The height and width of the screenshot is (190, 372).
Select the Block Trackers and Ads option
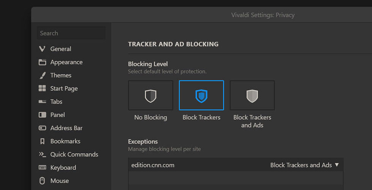(252, 95)
